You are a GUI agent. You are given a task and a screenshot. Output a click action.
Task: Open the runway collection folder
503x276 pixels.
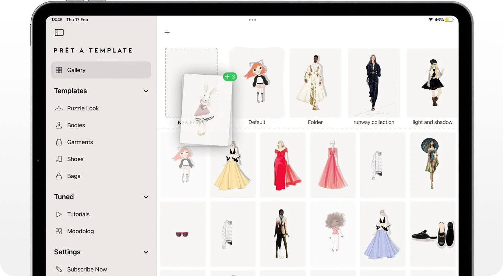click(374, 83)
